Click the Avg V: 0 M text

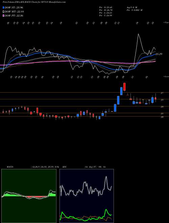tap(131, 7)
